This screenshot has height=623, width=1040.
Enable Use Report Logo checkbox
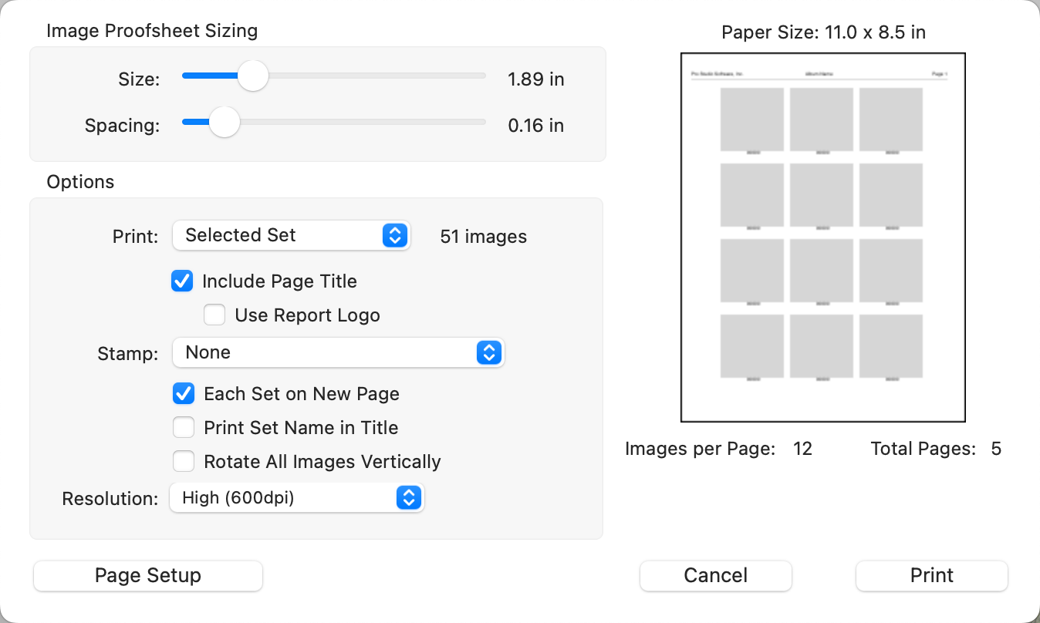tap(214, 315)
